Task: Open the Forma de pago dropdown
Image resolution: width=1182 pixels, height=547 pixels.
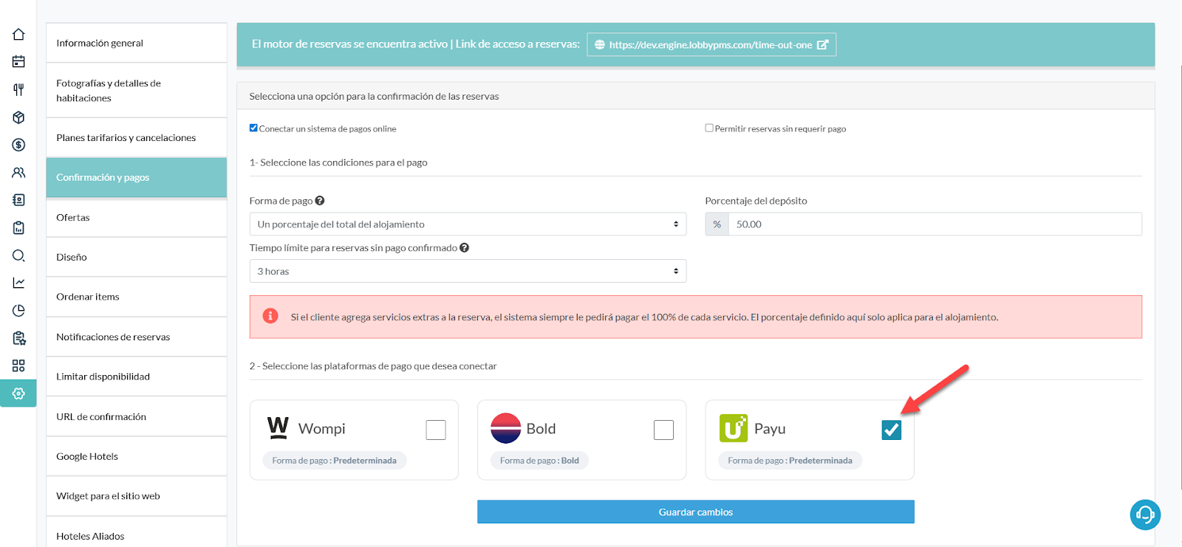Action: [468, 224]
